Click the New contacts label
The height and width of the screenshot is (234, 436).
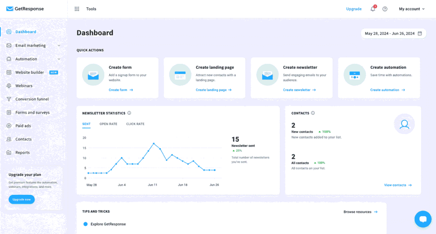[x=302, y=132]
